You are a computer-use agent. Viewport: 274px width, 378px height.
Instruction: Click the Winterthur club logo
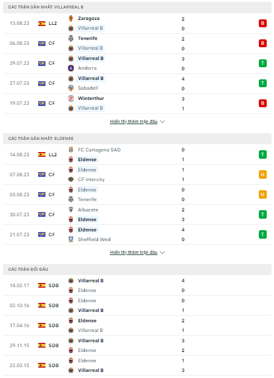click(71, 98)
